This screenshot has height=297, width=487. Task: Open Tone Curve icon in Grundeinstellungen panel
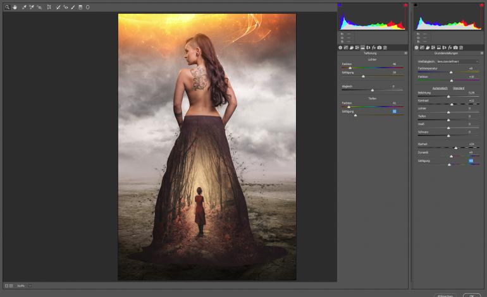tap(422, 47)
